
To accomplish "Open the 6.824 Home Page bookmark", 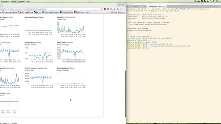I will (x=82, y=12).
